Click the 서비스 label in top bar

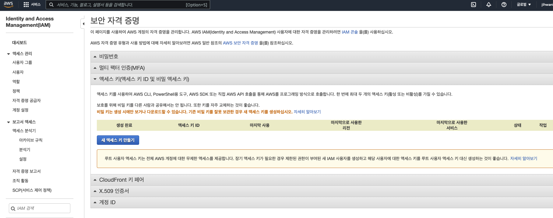click(36, 5)
